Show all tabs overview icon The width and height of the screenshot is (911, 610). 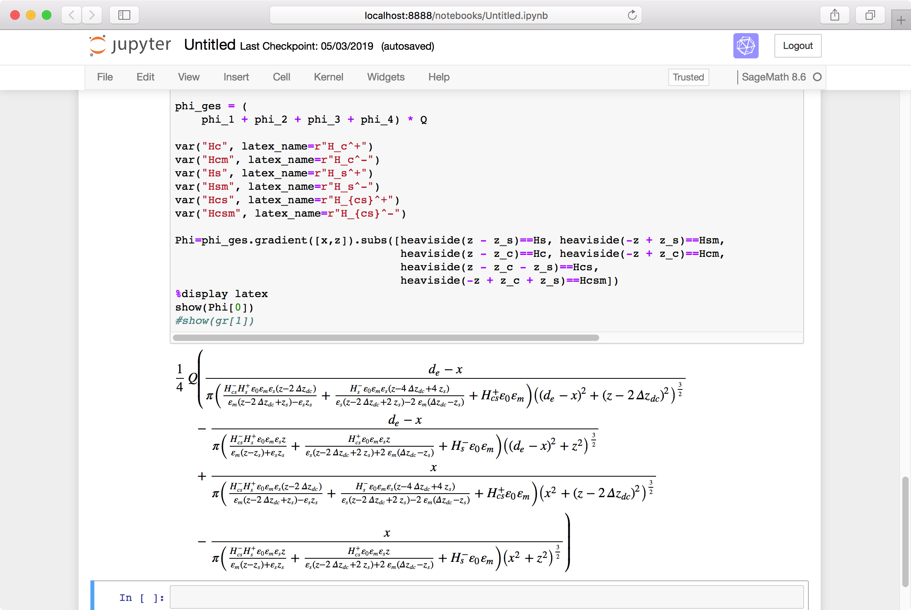click(x=870, y=15)
